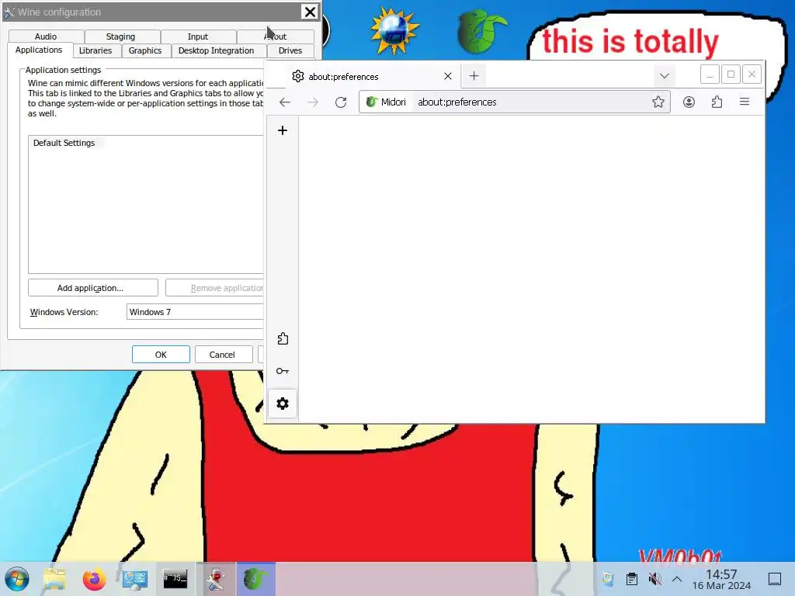The height and width of the screenshot is (596, 795).
Task: Open the account profile icon in Midori
Action: click(x=689, y=102)
